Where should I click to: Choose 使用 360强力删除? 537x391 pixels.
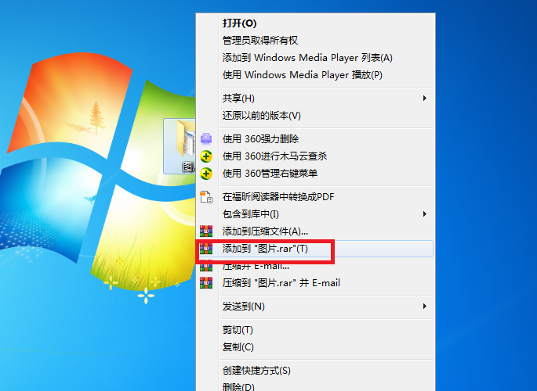coord(315,139)
